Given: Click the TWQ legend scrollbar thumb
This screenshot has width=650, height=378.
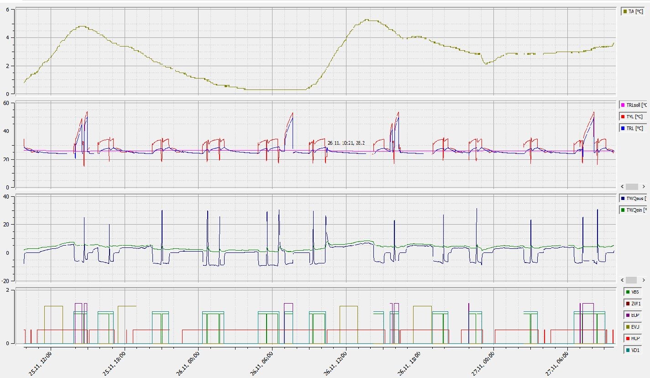Looking at the screenshot, I should (632, 280).
